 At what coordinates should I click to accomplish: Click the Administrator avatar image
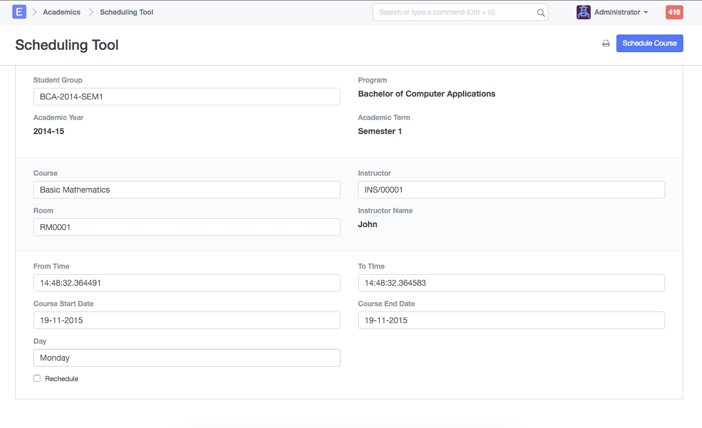tap(583, 12)
